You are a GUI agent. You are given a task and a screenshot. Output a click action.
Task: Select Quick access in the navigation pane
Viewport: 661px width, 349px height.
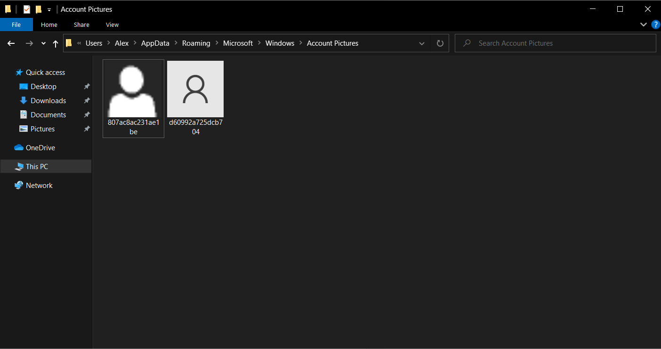(46, 73)
